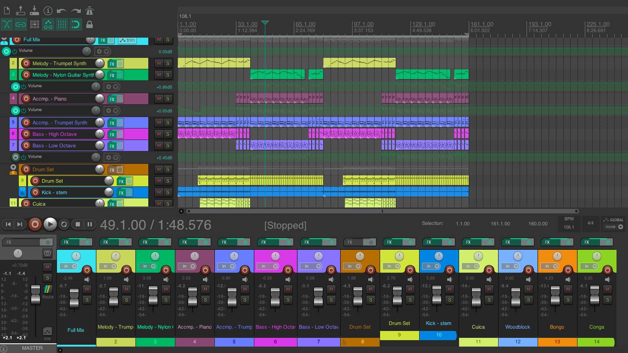Solo the Melody - Trumpet Synth track
The image size is (628, 353).
coord(168,63)
